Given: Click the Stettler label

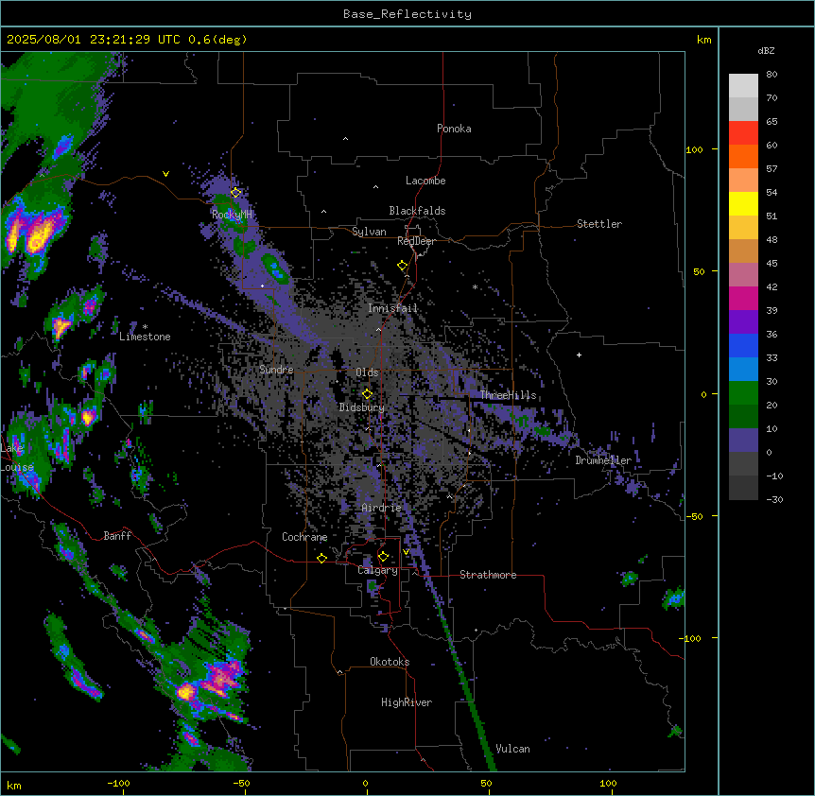Looking at the screenshot, I should click(x=599, y=224).
